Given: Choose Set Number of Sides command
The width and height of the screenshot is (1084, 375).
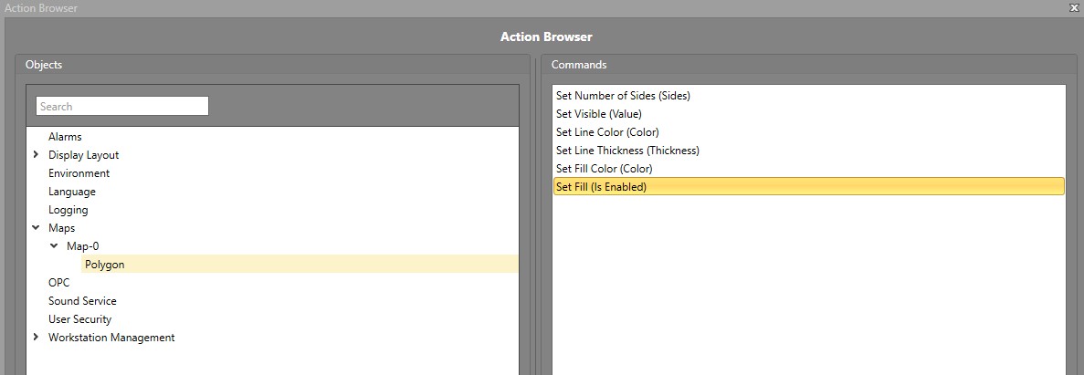Looking at the screenshot, I should coord(623,96).
